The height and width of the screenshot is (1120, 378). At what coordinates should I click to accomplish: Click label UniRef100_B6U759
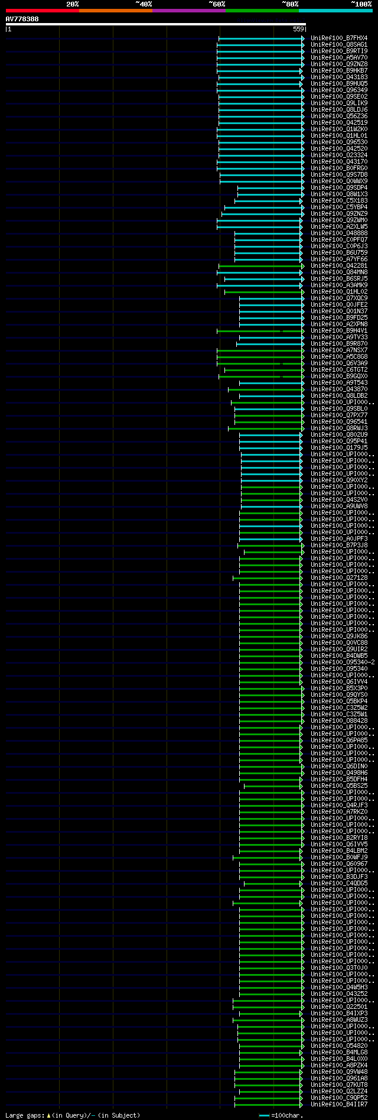(x=339, y=253)
